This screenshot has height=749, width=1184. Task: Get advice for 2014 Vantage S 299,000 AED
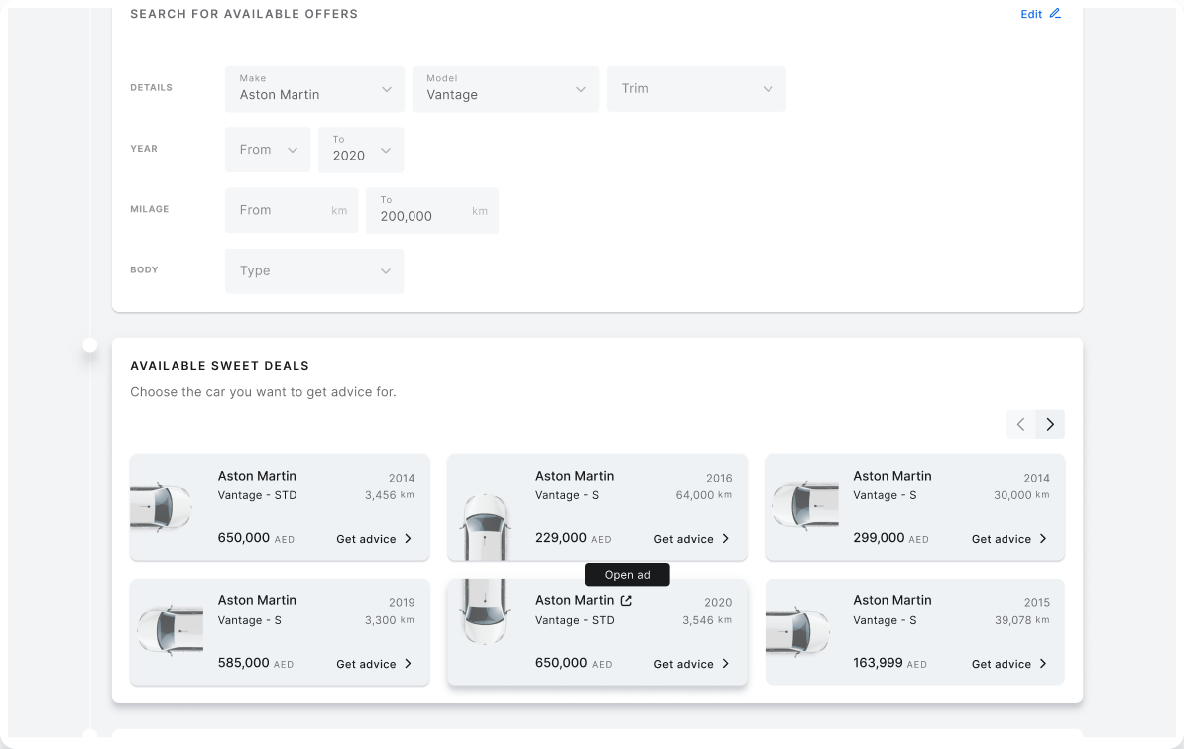point(1008,539)
